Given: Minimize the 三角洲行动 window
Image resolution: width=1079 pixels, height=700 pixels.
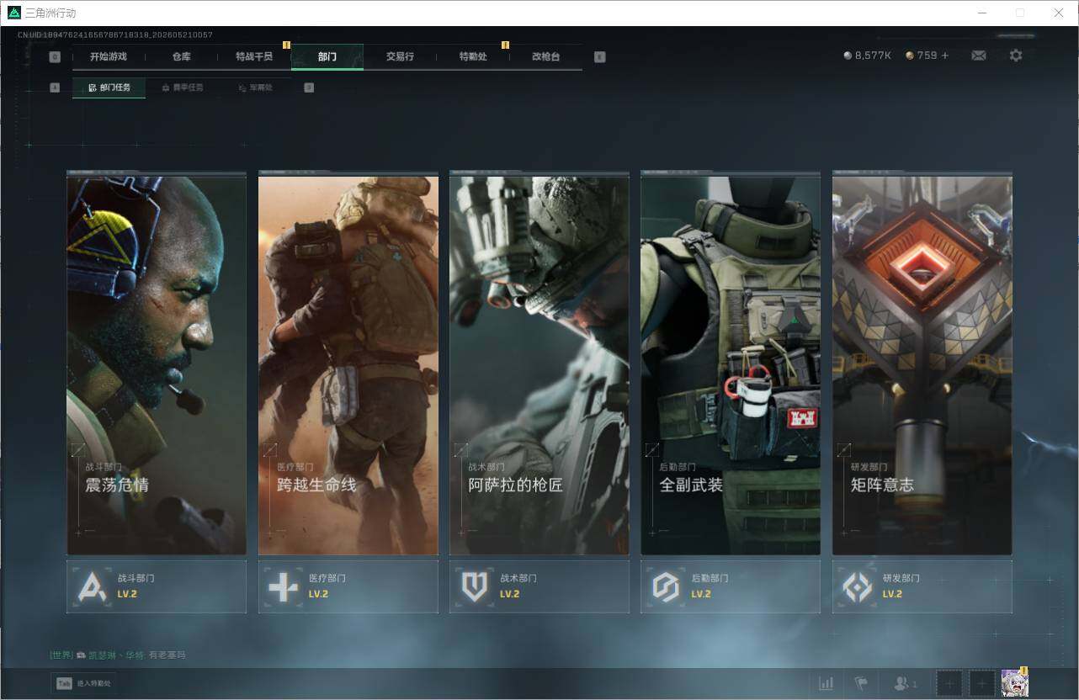Looking at the screenshot, I should [982, 13].
